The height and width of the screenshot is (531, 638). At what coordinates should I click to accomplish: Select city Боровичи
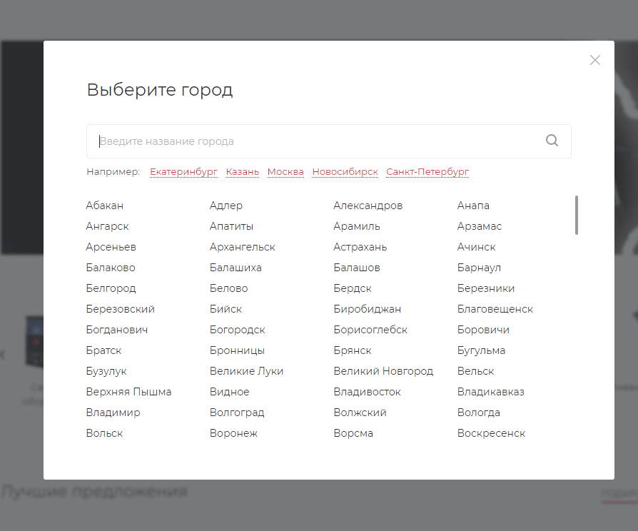[x=483, y=330]
